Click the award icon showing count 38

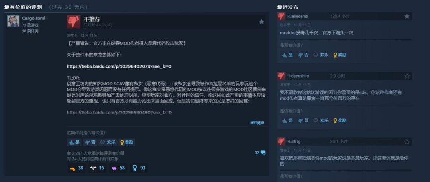click(x=76, y=168)
